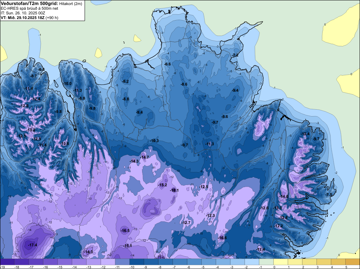Click orange legend swatch starting at 5

coord(353,262)
